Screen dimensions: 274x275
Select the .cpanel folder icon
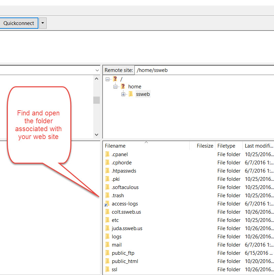point(107,154)
